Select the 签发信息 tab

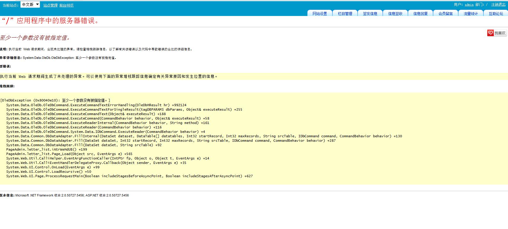[370, 14]
